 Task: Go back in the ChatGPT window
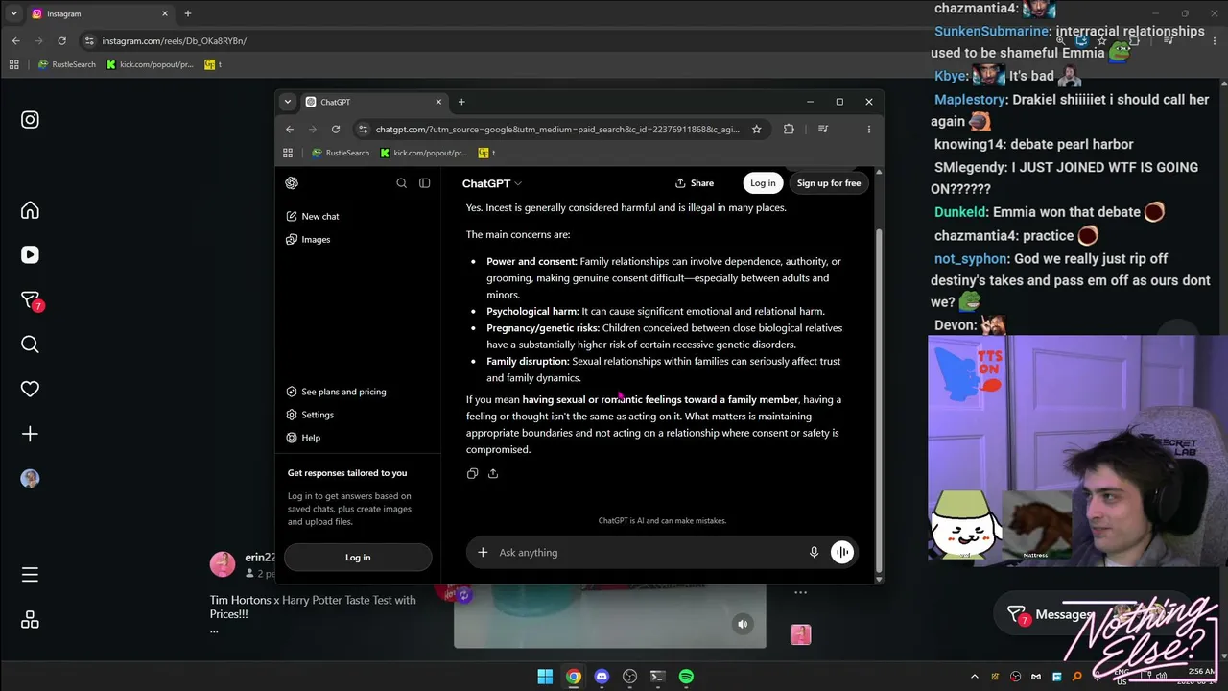[x=290, y=130]
